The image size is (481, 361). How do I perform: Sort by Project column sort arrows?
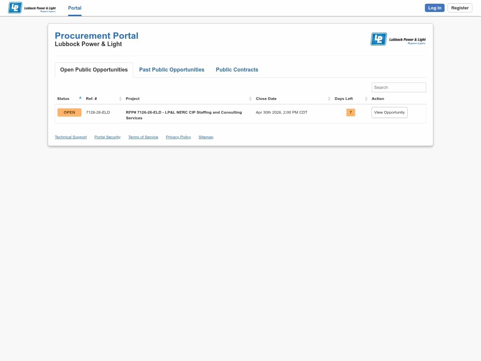250,99
